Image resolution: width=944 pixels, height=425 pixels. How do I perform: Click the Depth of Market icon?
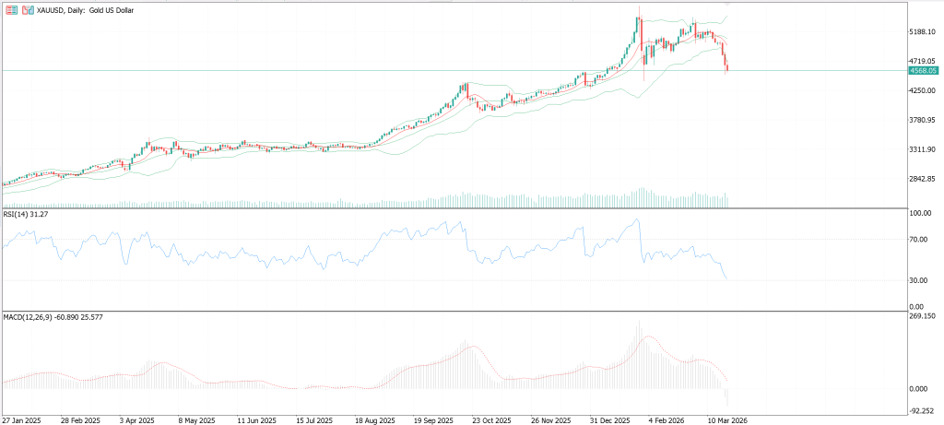point(11,10)
